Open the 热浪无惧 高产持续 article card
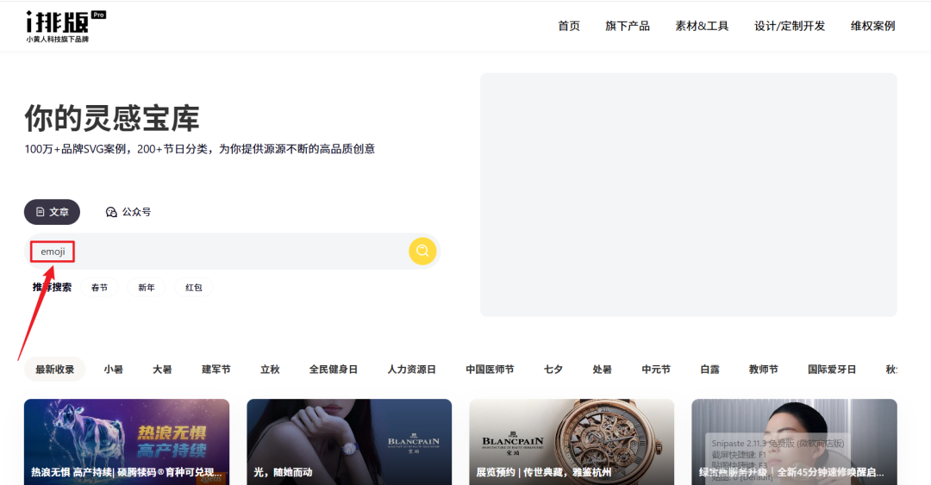 pyautogui.click(x=127, y=442)
